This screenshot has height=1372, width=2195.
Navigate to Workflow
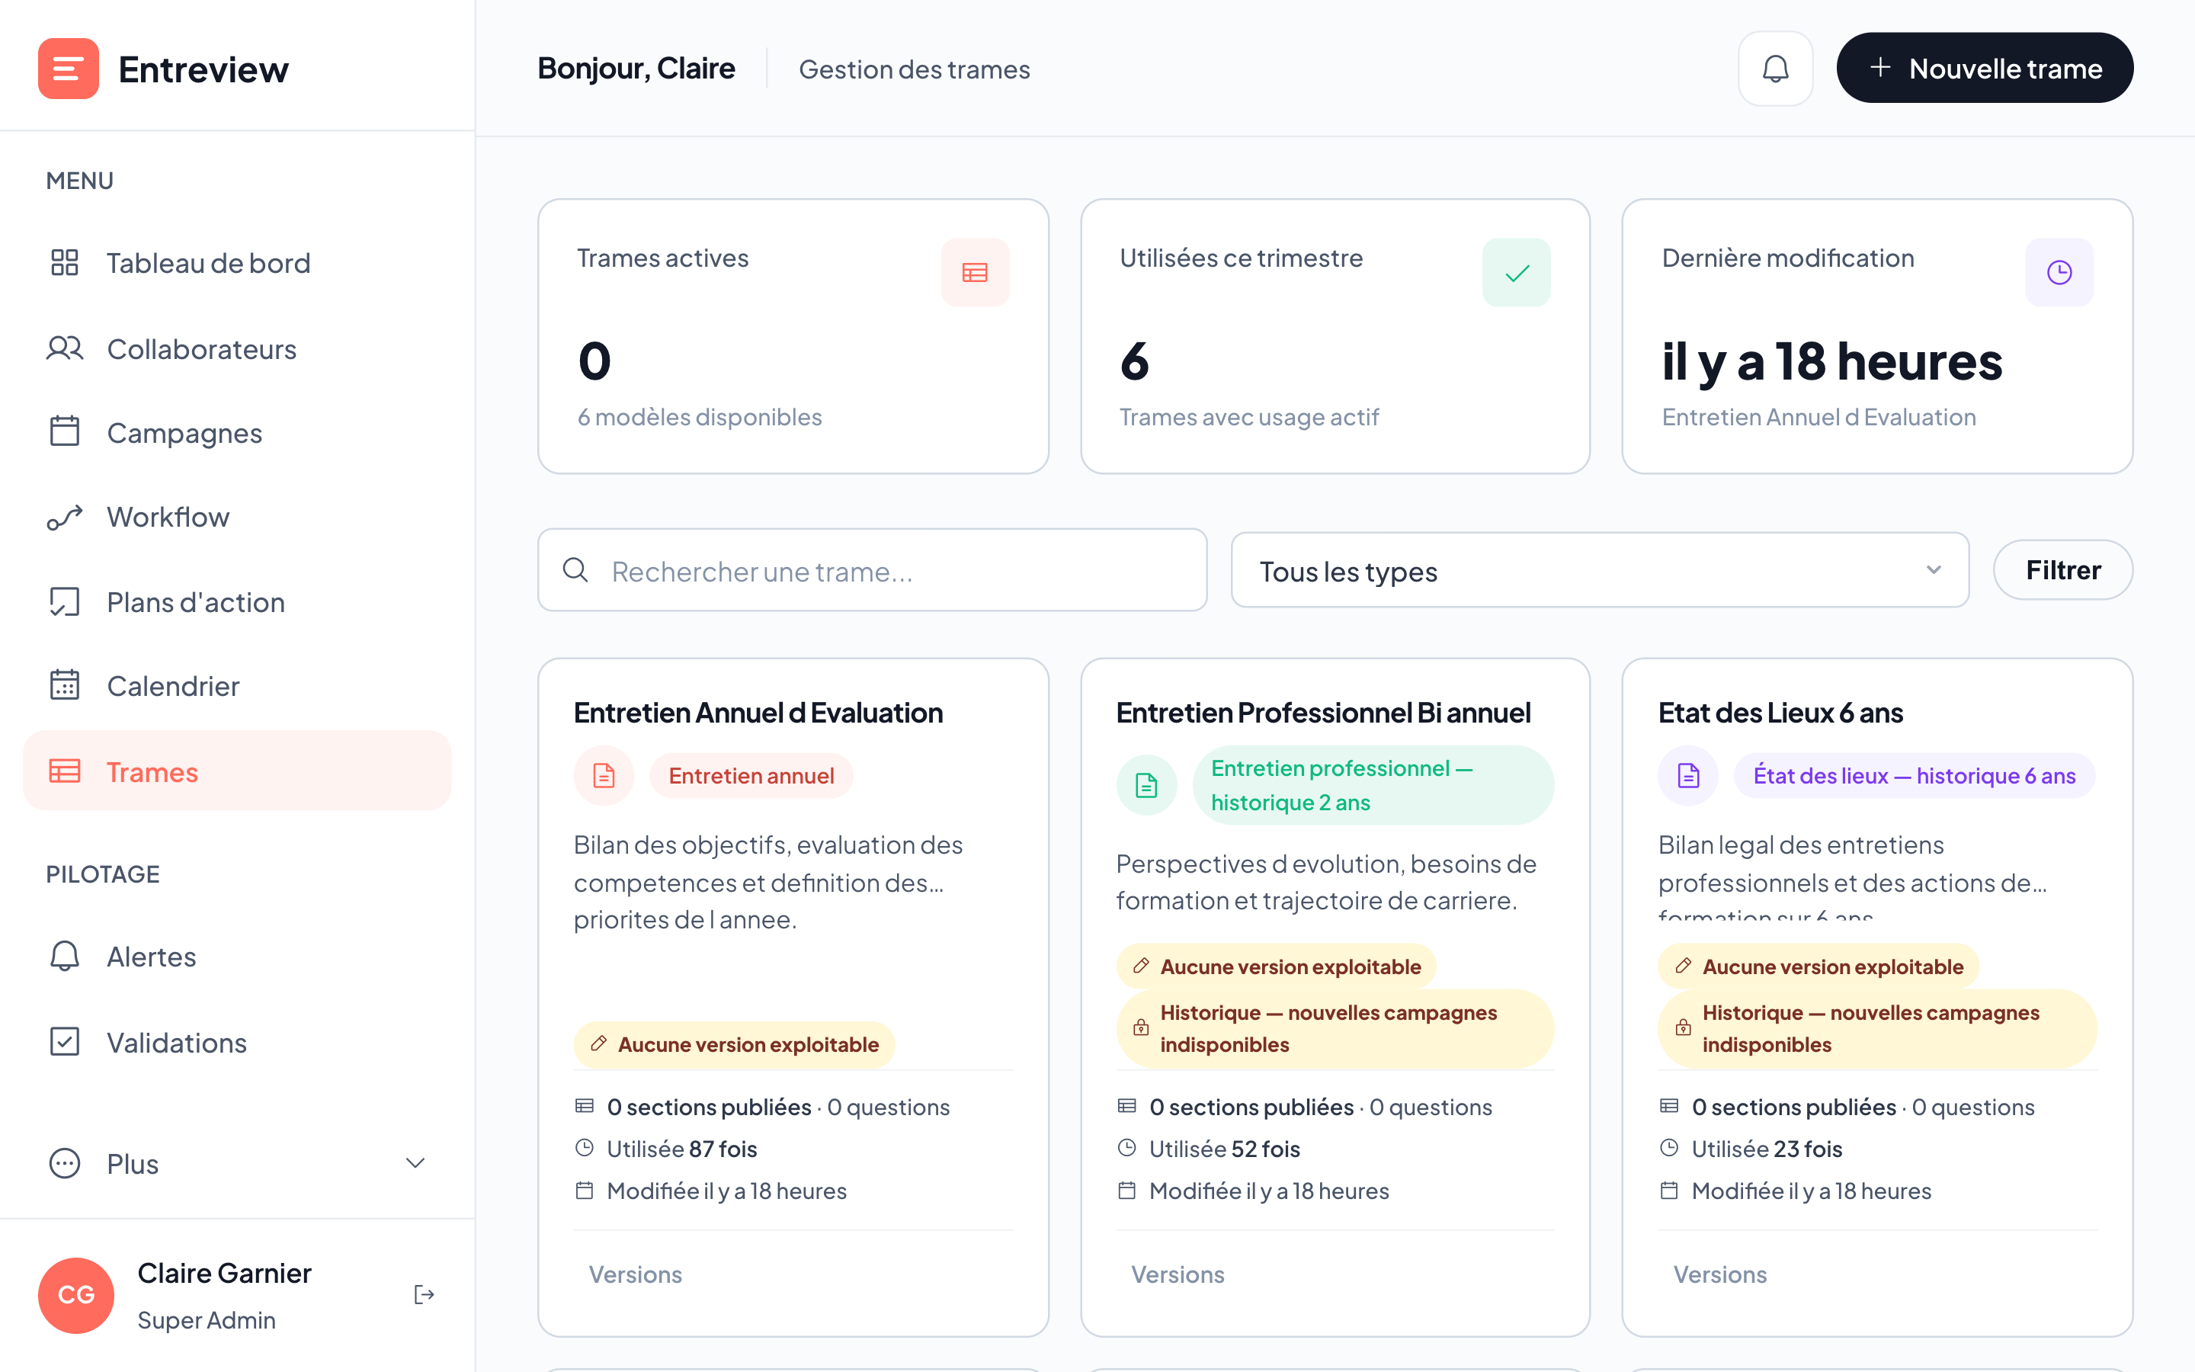coord(237,518)
